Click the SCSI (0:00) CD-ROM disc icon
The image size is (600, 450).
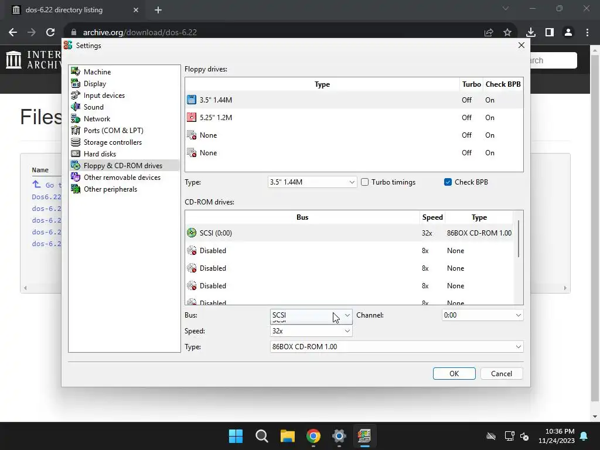point(192,233)
